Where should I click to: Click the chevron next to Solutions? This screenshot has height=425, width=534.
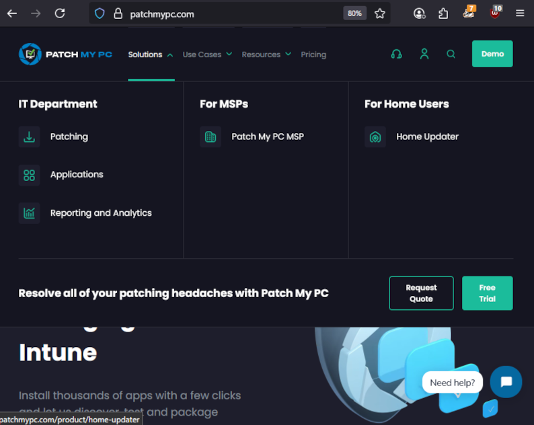tap(170, 55)
